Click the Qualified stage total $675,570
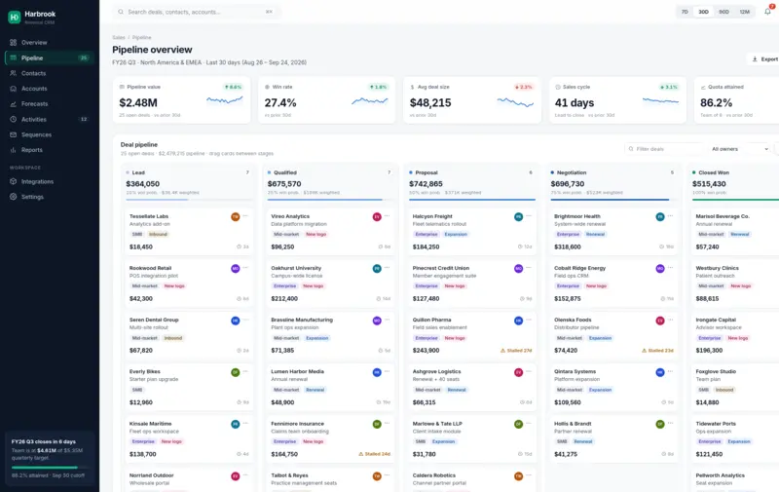Viewport: 779px width, 492px height. pos(284,184)
